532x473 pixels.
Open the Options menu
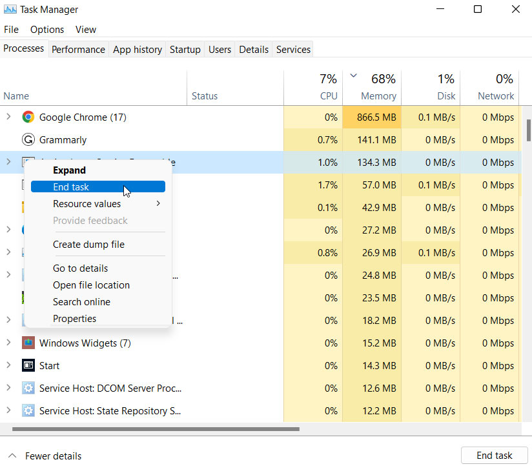[x=47, y=30]
